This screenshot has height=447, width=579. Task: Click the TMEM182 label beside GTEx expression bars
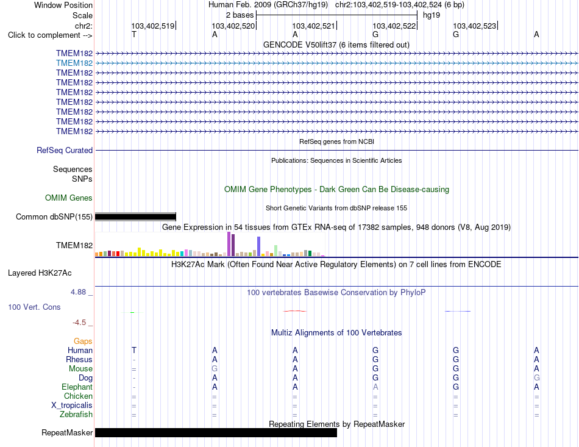tap(74, 245)
